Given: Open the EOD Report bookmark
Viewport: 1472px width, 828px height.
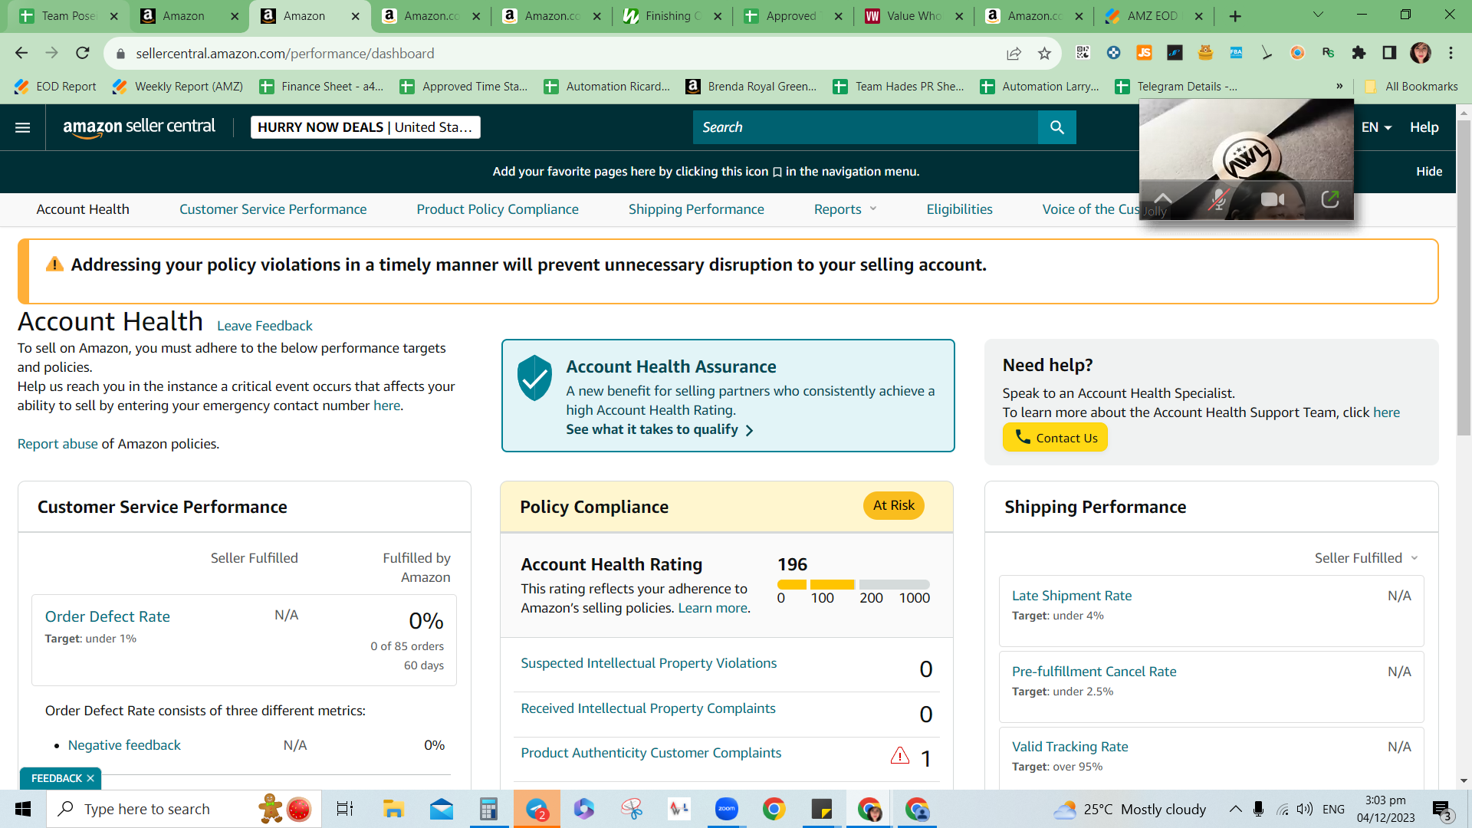Looking at the screenshot, I should coord(55,86).
